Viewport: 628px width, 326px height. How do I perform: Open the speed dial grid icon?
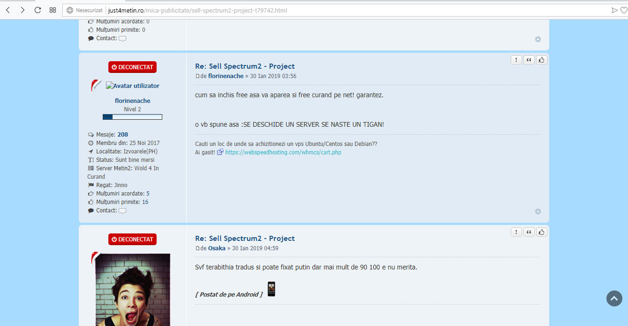[53, 10]
